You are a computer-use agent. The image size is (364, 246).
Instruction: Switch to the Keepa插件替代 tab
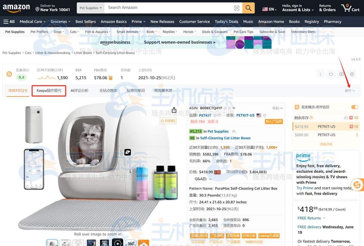tap(49, 91)
